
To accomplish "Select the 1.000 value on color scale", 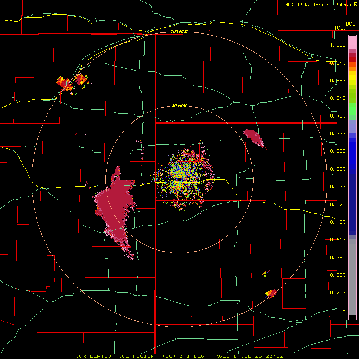I will [x=338, y=45].
